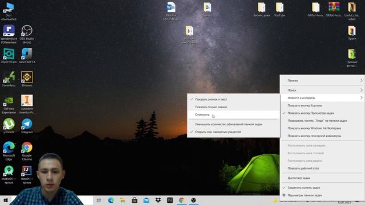Select the Telegram desktop shortcut
The image size is (365, 205).
(27, 126)
